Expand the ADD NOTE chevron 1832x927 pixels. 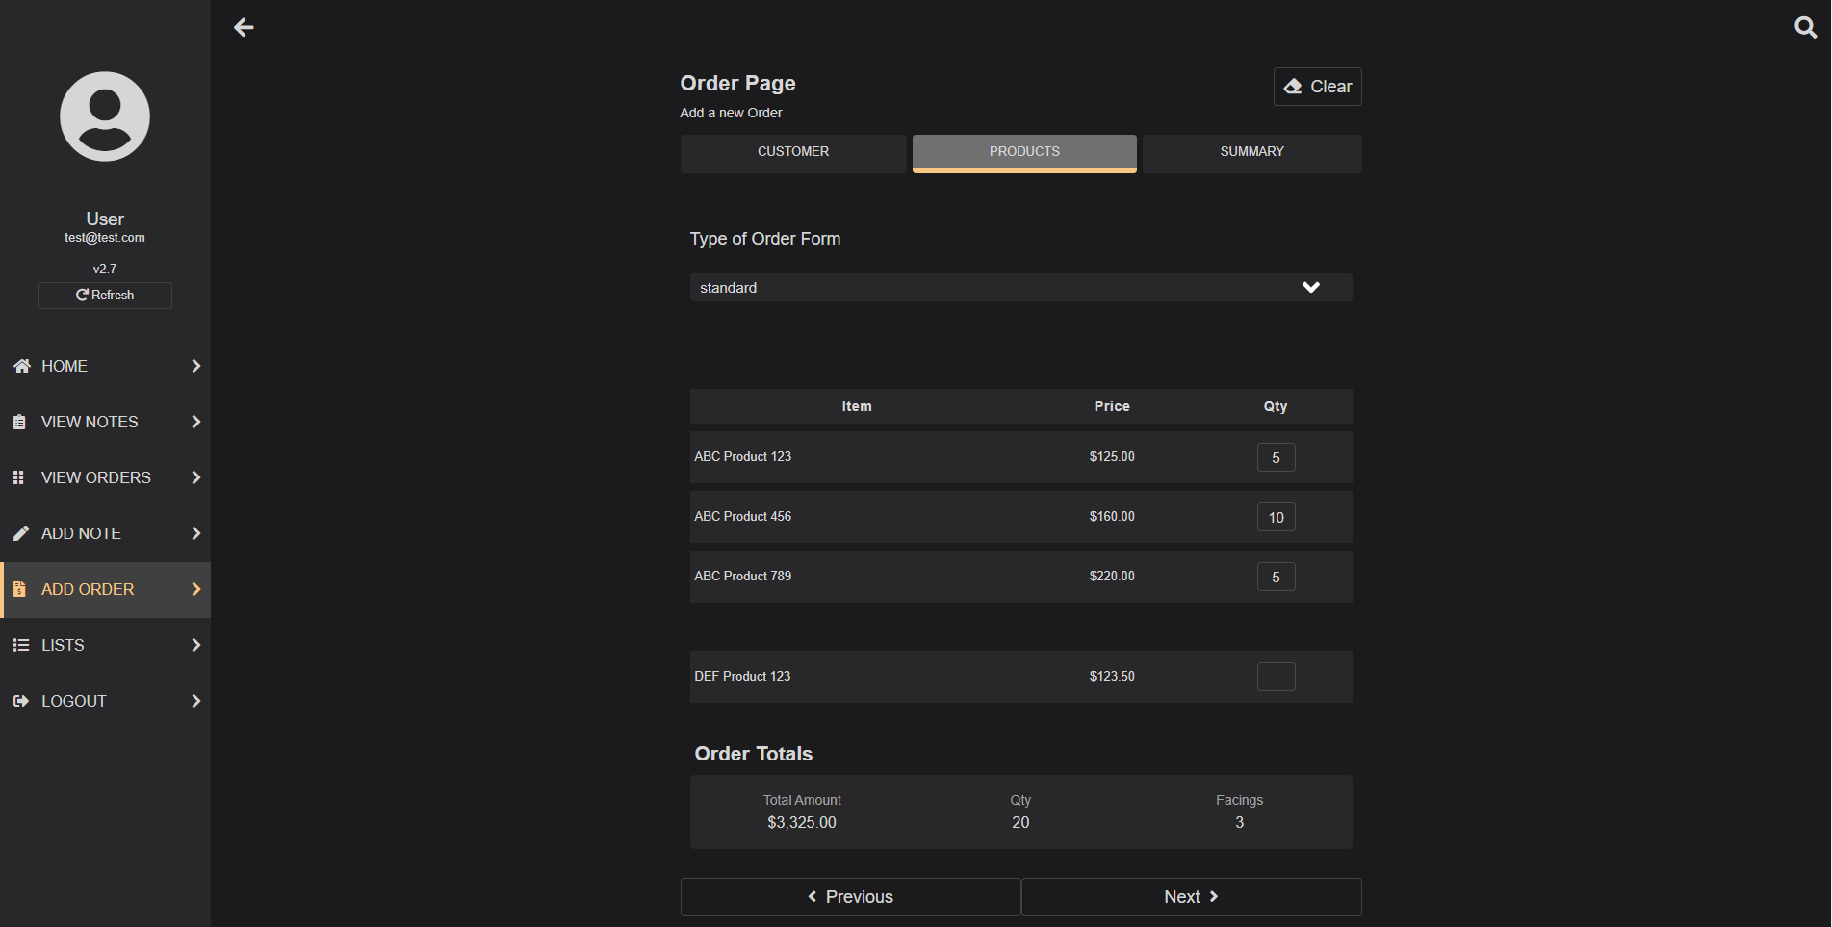coord(195,533)
